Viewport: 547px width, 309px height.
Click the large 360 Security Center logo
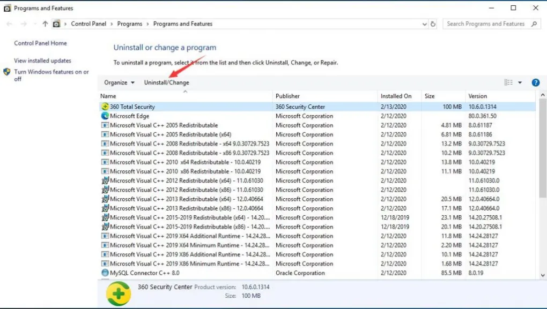click(x=119, y=292)
